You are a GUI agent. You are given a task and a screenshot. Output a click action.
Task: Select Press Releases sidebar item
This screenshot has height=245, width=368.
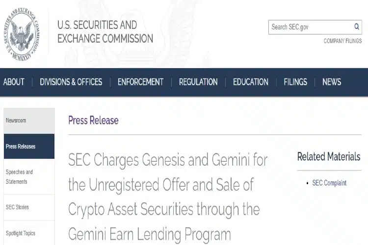click(29, 147)
